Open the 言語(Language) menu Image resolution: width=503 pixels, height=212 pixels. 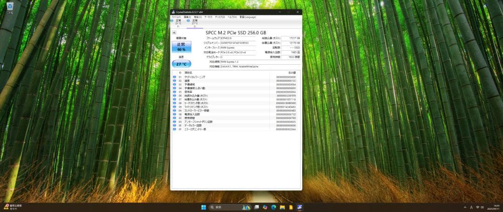click(x=247, y=17)
